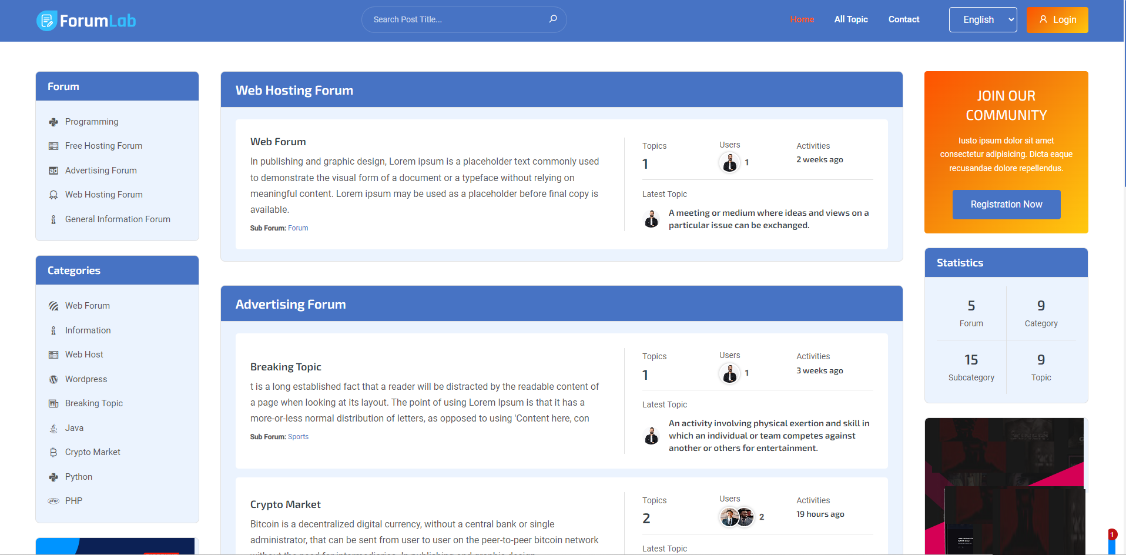Click the Programming forum icon in sidebar
This screenshot has width=1126, height=555.
[x=53, y=122]
